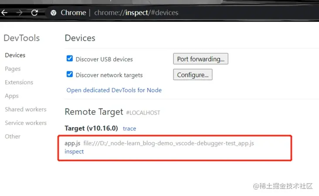
Task: Focus the chrome://inspect/#devices address bar
Action: (x=136, y=13)
